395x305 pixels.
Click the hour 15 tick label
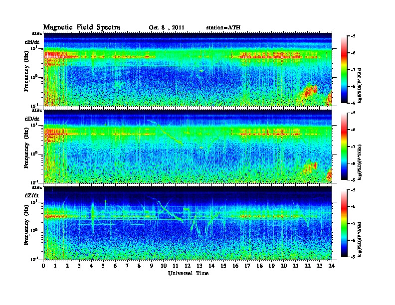(x=223, y=266)
